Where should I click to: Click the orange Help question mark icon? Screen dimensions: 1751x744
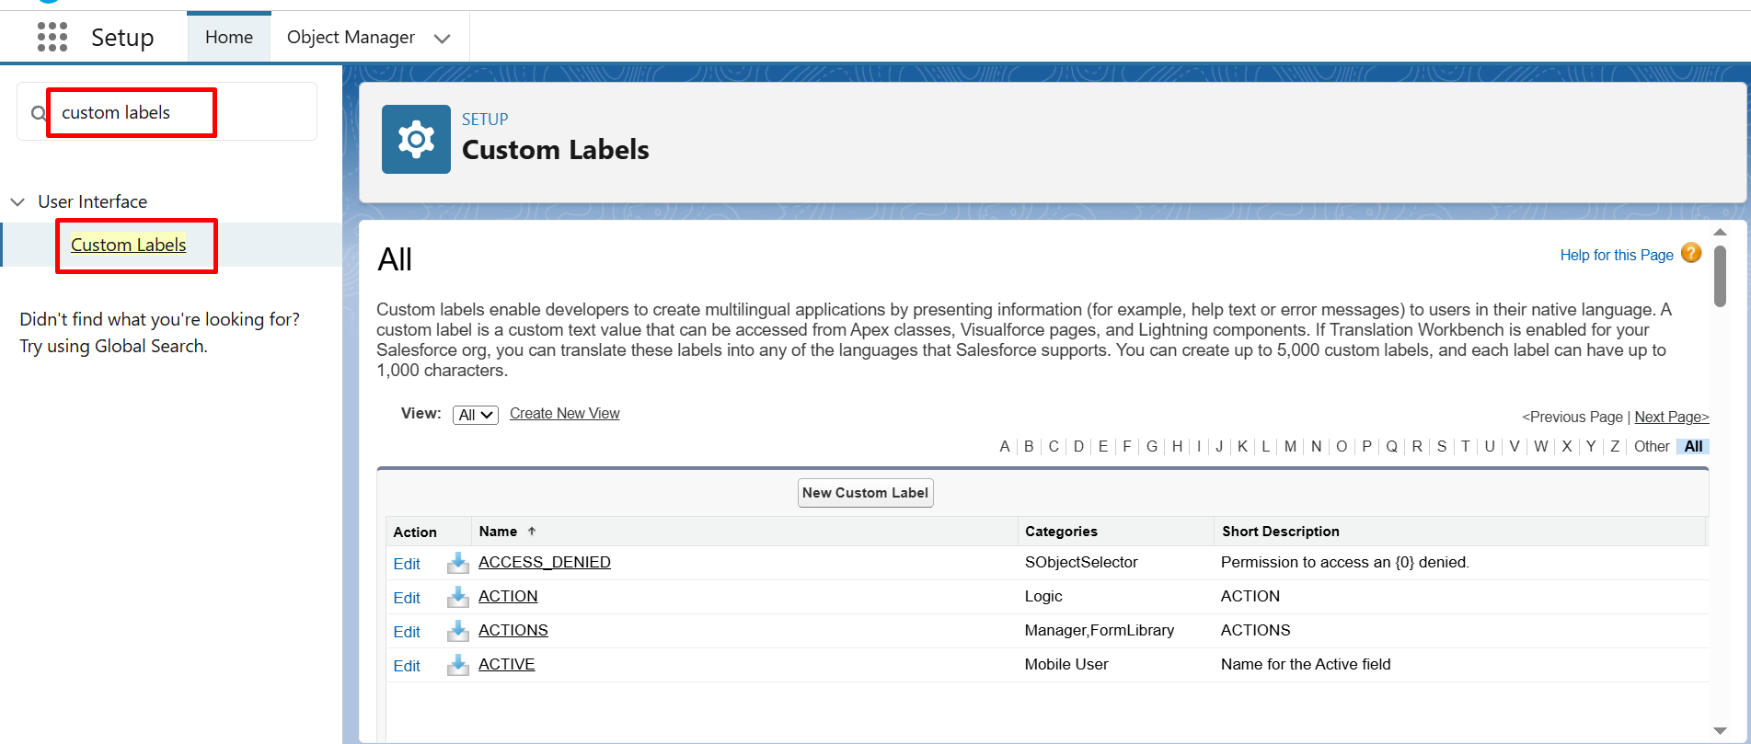[x=1691, y=253]
